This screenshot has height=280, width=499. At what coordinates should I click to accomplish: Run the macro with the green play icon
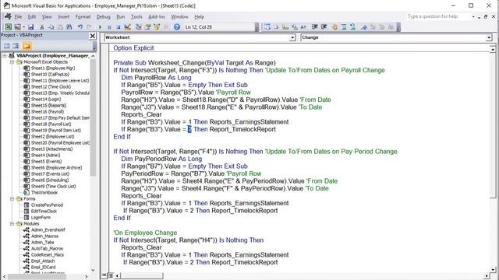tap(100, 27)
